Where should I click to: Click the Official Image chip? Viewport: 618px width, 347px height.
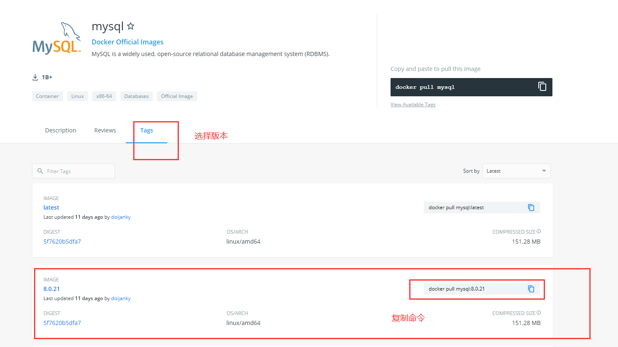[177, 96]
